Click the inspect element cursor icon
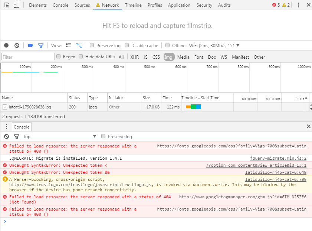312x231 pixels. pyautogui.click(x=7, y=5)
